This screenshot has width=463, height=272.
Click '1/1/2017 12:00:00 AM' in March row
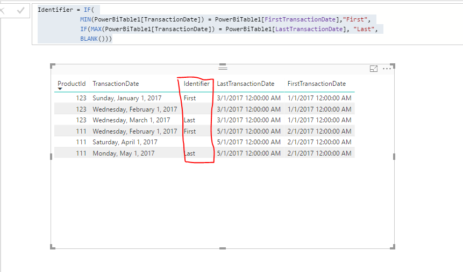(x=319, y=120)
